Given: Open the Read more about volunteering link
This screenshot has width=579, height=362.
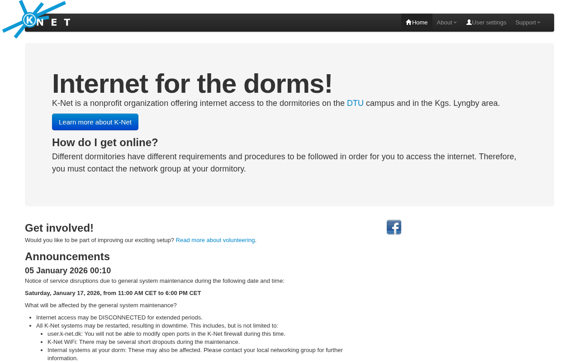Looking at the screenshot, I should pyautogui.click(x=215, y=240).
